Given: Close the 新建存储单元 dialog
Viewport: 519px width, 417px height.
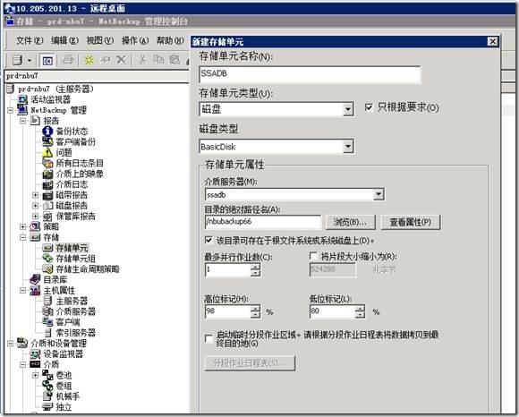Looking at the screenshot, I should [492, 41].
